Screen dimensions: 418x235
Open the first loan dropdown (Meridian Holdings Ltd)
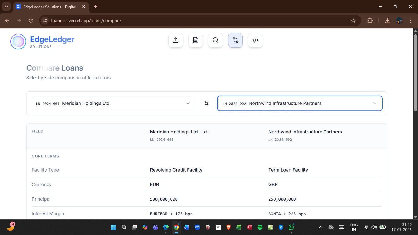(x=113, y=103)
